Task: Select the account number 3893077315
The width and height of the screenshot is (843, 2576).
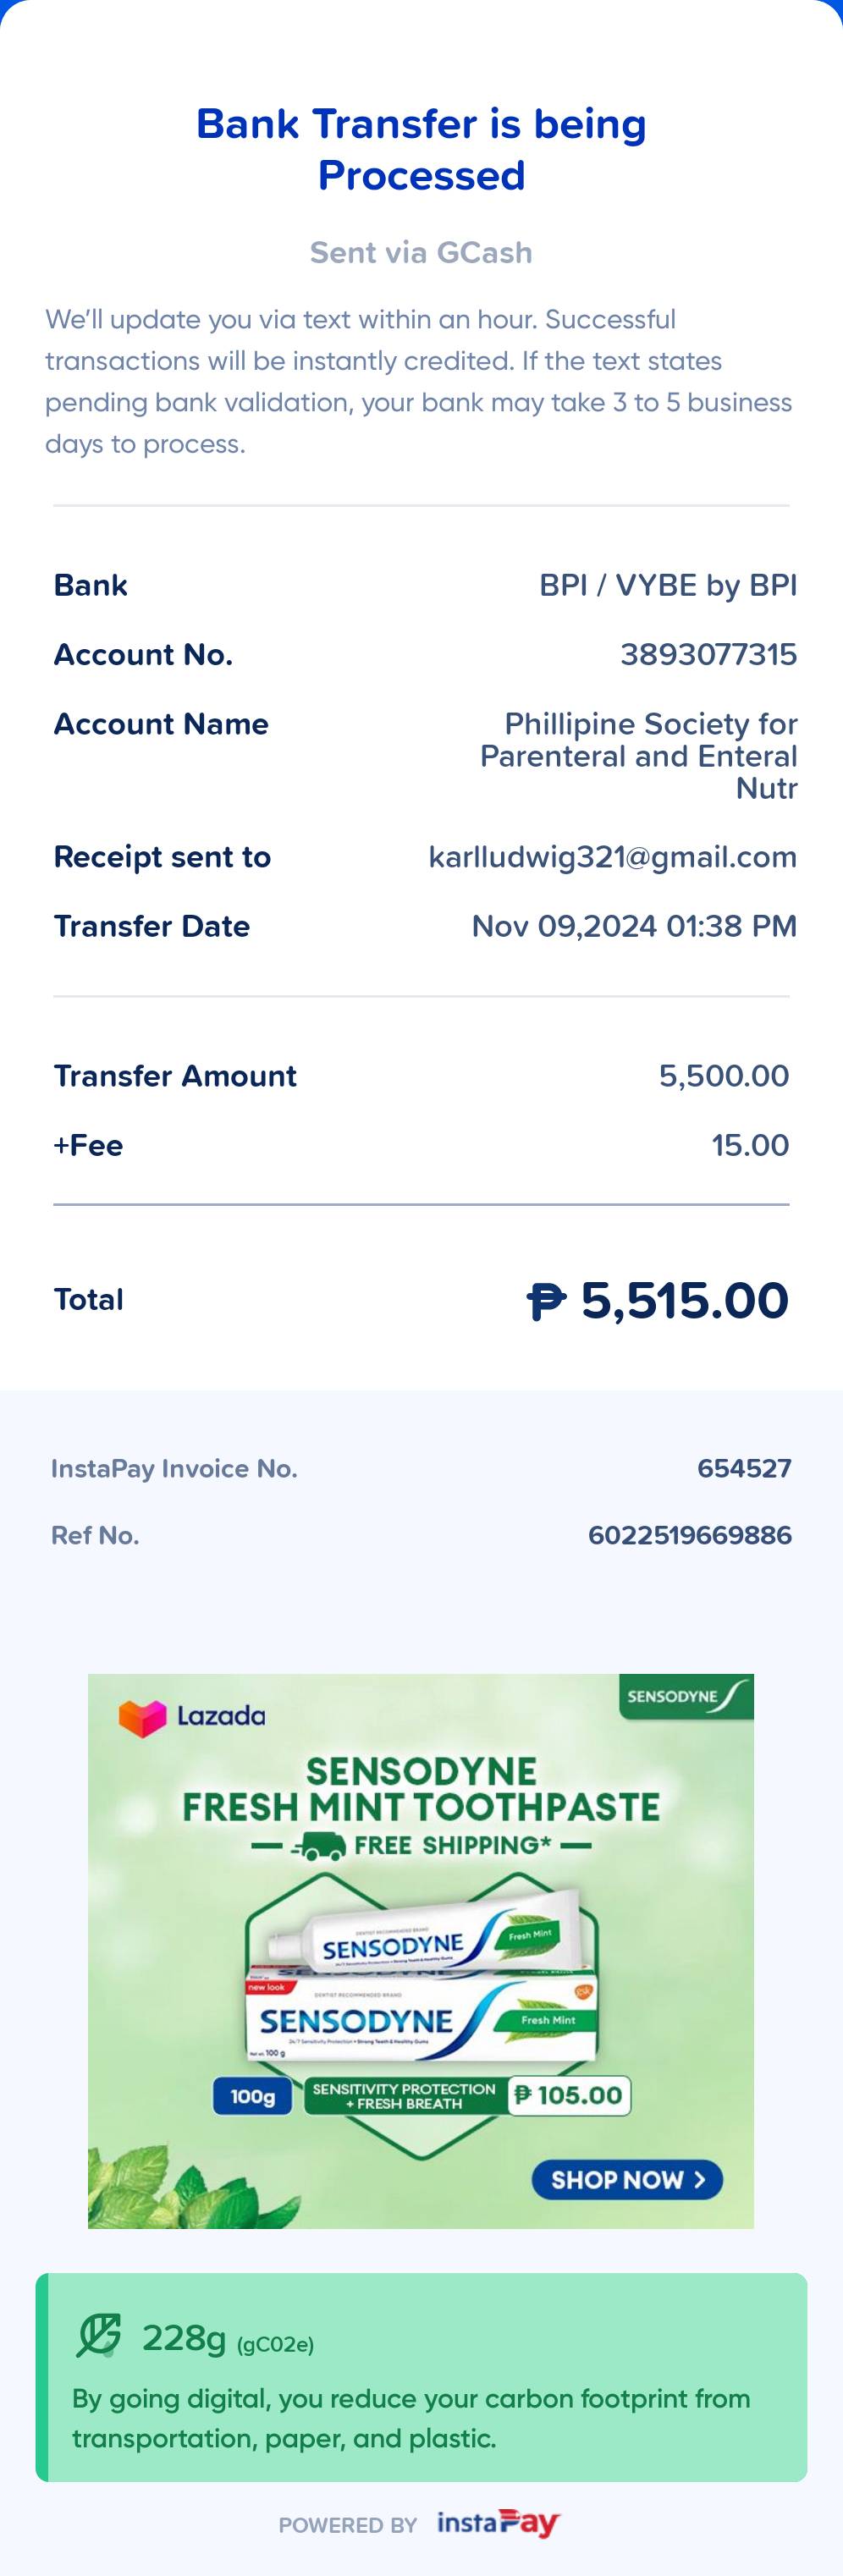Action: [x=708, y=654]
